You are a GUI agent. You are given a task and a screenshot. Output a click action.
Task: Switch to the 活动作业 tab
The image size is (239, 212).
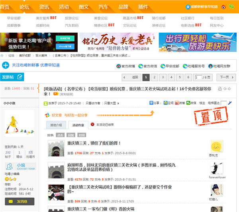click(x=78, y=125)
